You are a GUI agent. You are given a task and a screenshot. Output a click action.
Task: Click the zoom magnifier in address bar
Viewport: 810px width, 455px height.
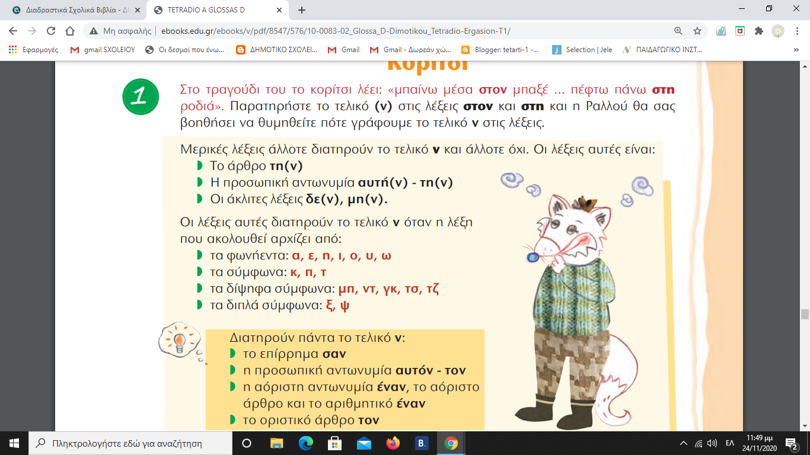pyautogui.click(x=678, y=31)
